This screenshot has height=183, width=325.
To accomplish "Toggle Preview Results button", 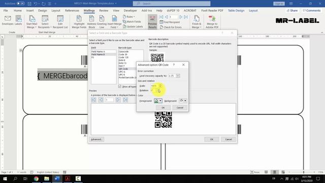I will click(x=152, y=22).
